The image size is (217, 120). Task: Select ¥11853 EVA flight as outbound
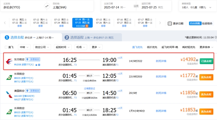[x=206, y=111]
